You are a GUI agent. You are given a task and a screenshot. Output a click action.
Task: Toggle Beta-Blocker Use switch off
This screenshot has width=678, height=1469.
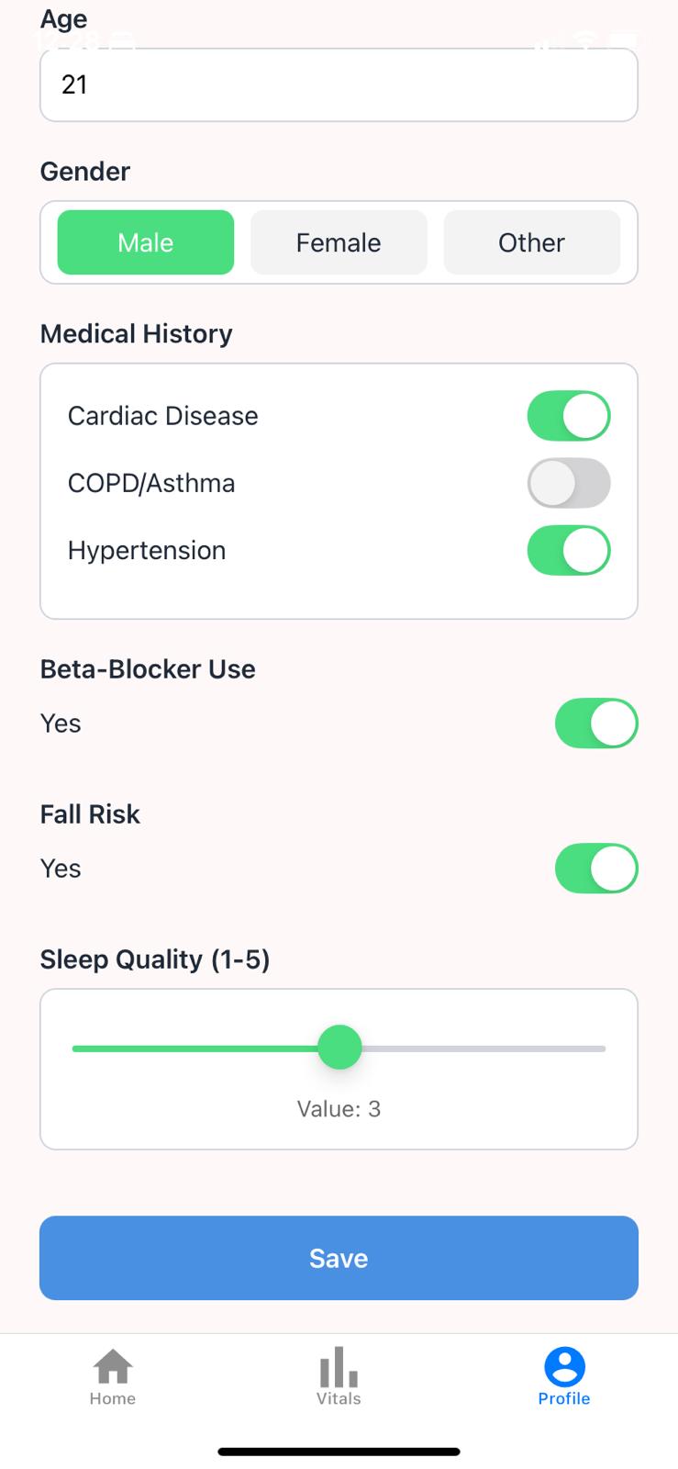[596, 723]
